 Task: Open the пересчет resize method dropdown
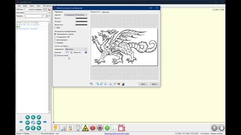[76, 15]
